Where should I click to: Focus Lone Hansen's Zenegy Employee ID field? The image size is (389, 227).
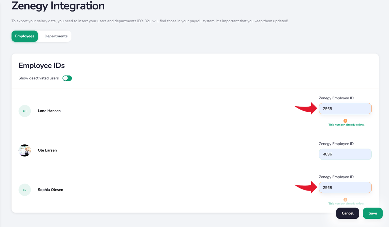(x=345, y=109)
